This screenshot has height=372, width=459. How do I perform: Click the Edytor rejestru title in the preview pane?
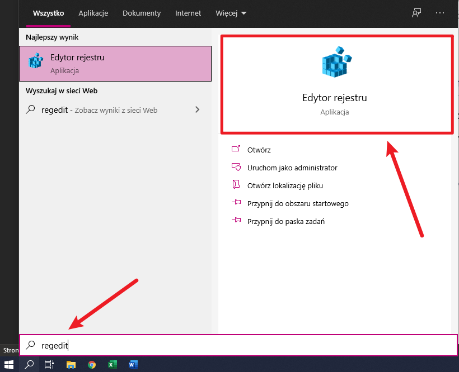click(x=335, y=98)
